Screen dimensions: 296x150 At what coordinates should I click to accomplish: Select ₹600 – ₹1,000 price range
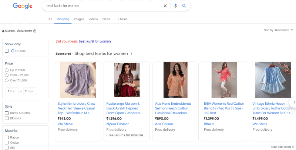pos(7,75)
